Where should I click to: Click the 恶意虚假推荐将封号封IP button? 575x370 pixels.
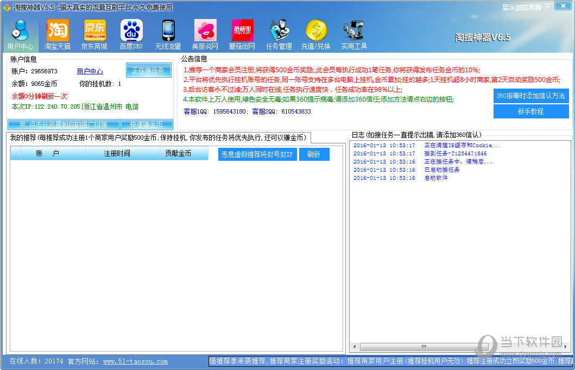click(257, 154)
